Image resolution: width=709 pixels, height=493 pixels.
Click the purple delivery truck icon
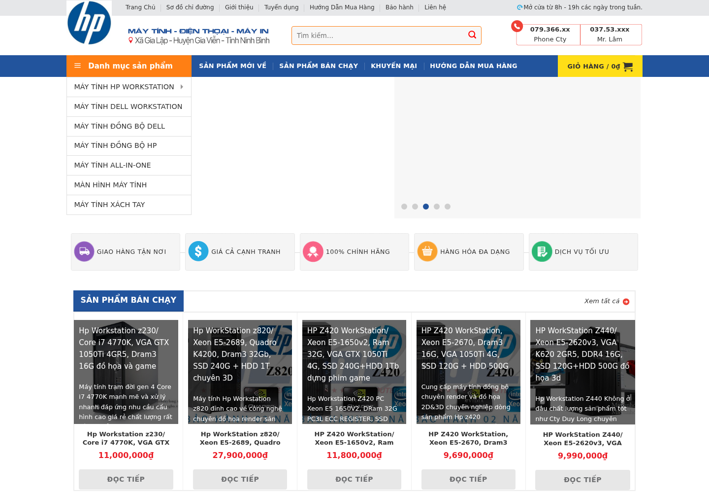pos(84,251)
